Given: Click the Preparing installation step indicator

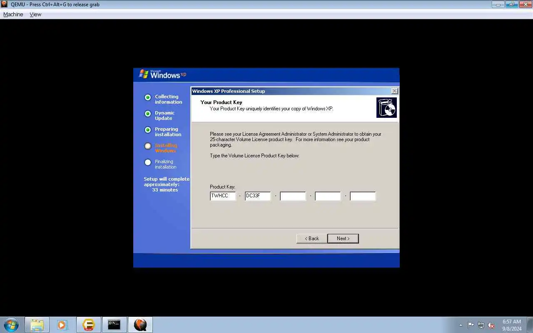Looking at the screenshot, I should [x=148, y=130].
